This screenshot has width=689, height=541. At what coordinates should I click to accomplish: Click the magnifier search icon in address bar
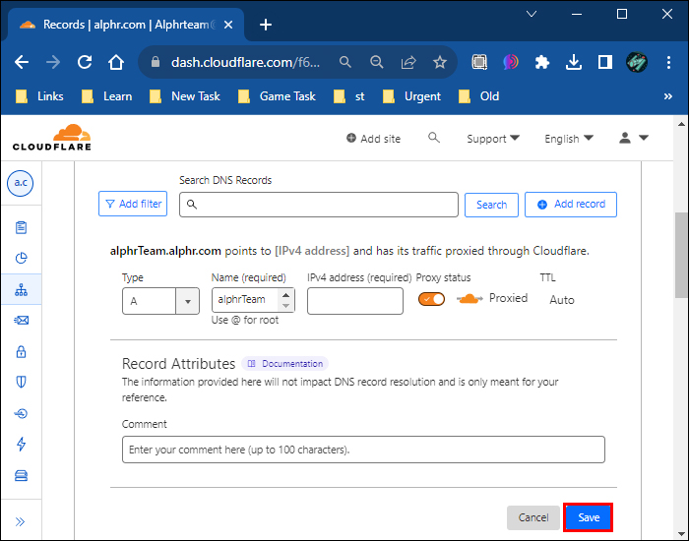(345, 62)
